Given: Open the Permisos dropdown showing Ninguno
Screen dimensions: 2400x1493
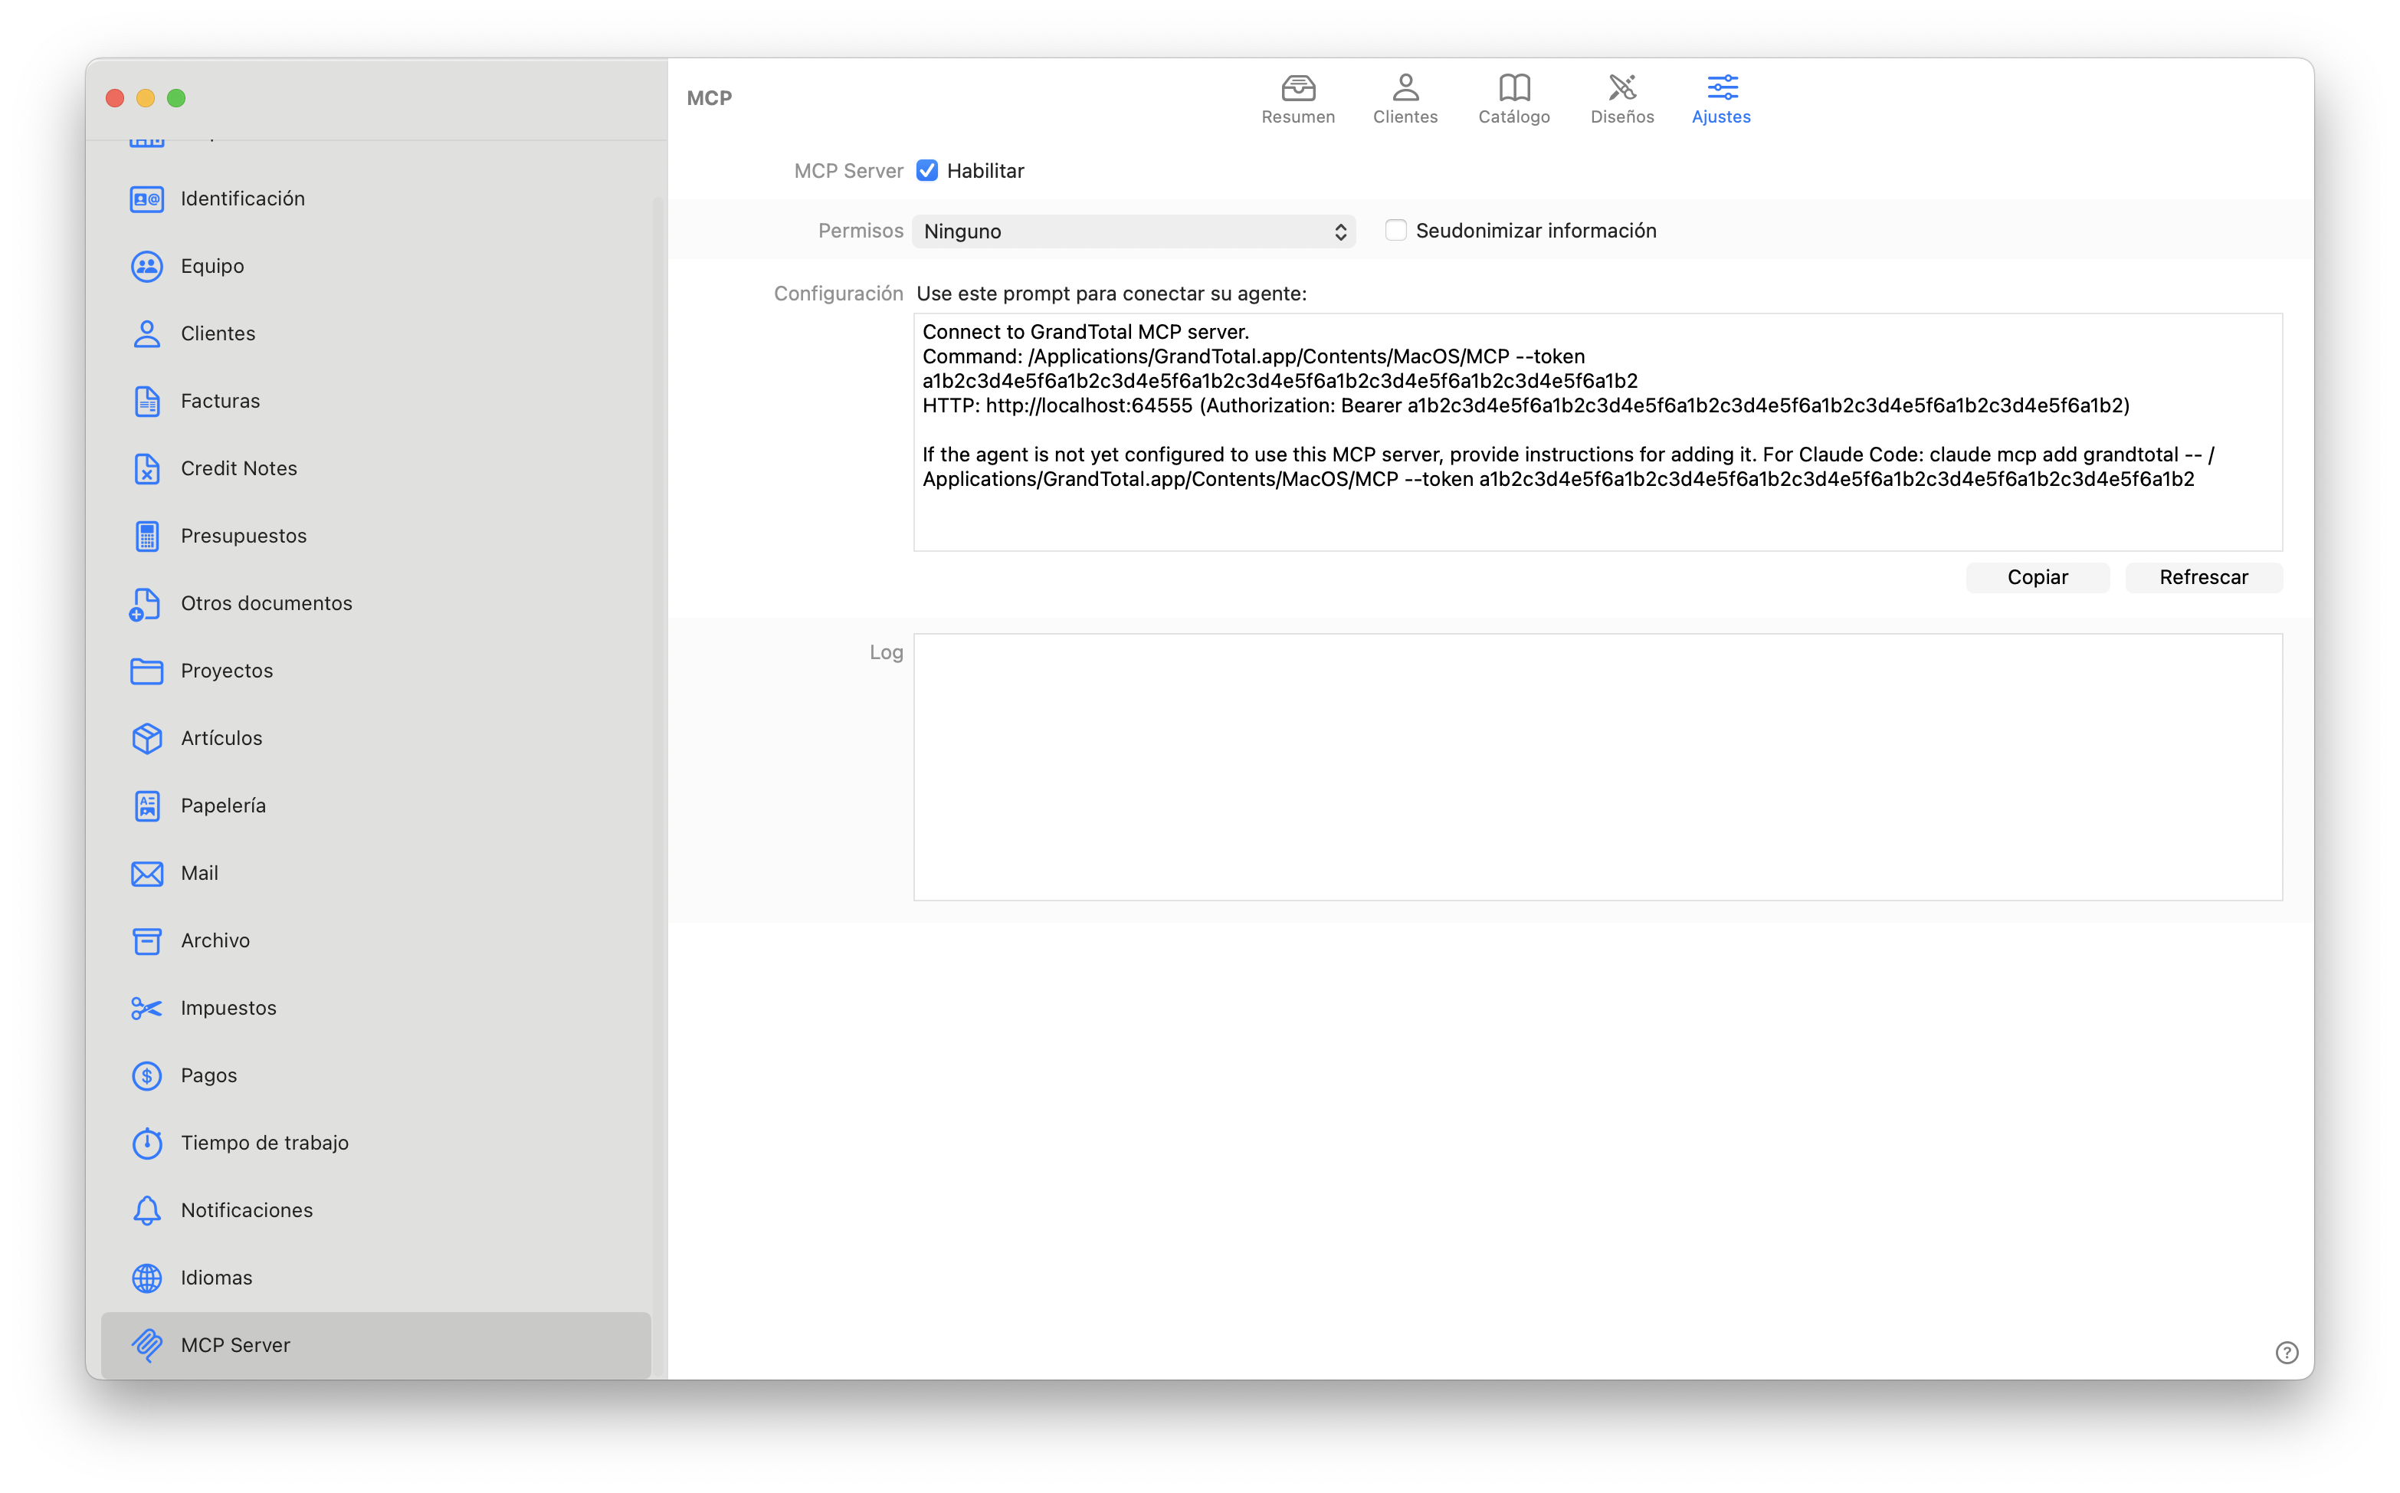Looking at the screenshot, I should click(1133, 231).
